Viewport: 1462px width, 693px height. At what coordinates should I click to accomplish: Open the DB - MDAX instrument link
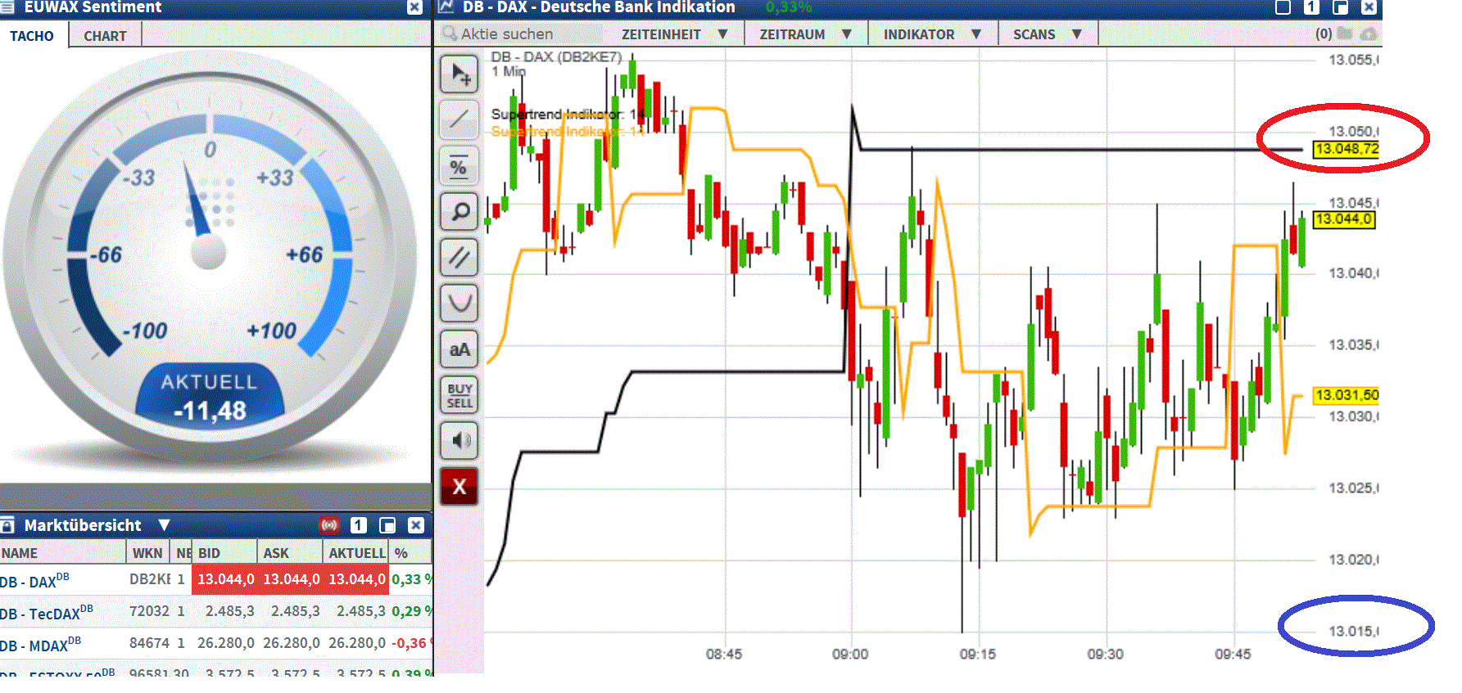[x=40, y=645]
